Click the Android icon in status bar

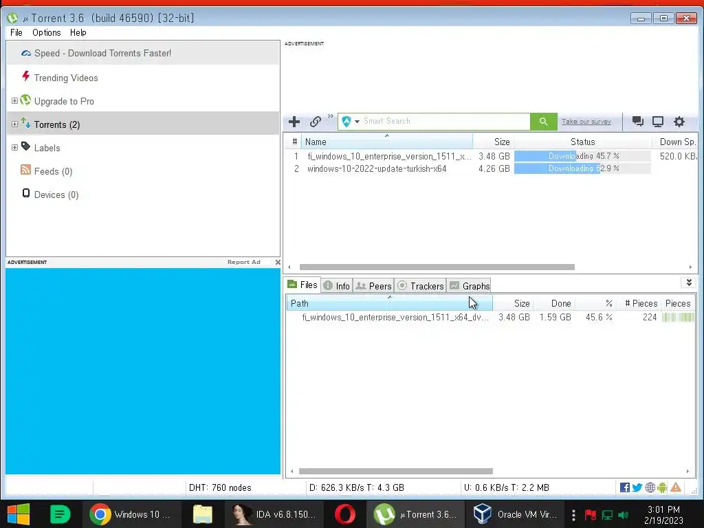(662, 487)
